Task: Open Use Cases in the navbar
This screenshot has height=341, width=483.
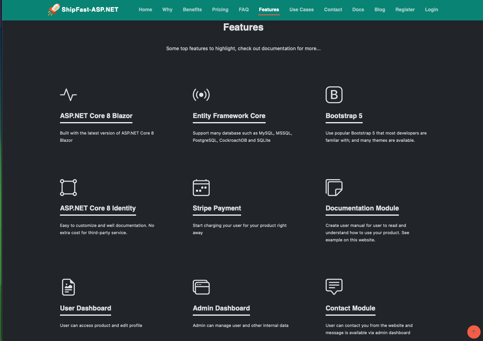Action: click(301, 10)
